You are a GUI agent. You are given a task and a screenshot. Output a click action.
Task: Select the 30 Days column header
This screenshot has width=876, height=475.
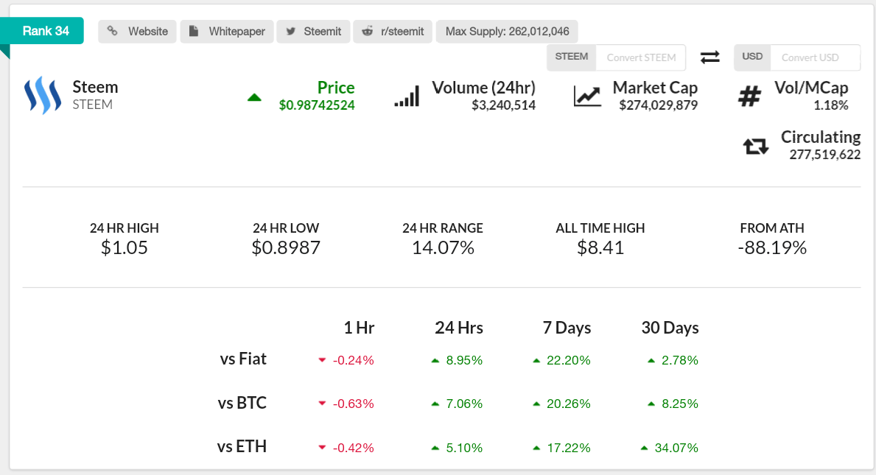670,328
